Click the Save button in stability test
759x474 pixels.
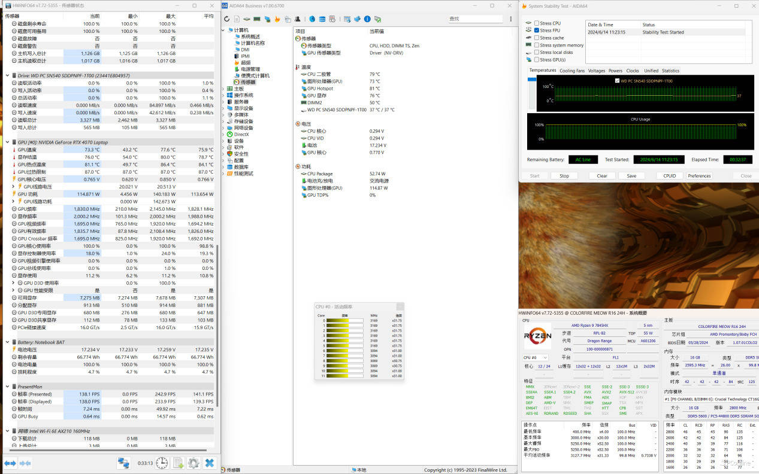[x=631, y=176]
